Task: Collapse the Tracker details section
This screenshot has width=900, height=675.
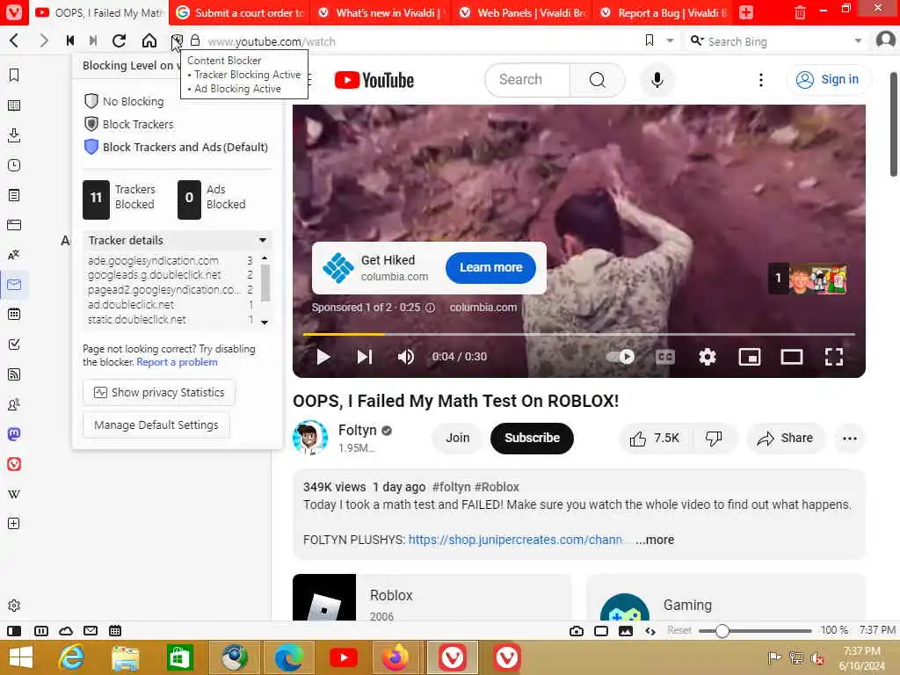Action: click(x=178, y=240)
